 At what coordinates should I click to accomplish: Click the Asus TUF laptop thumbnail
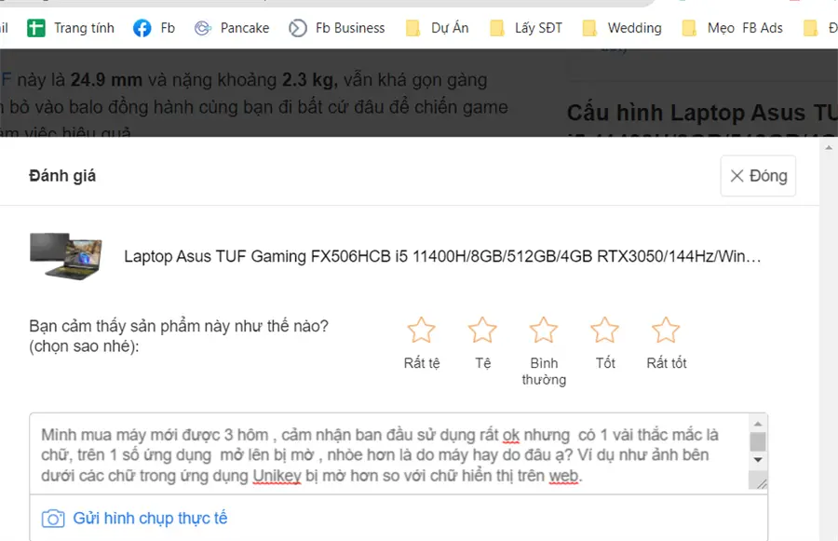point(66,256)
